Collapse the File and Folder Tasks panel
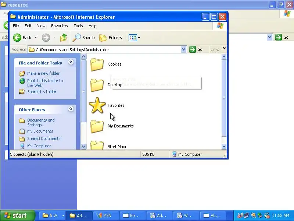294x221 pixels. pyautogui.click(x=71, y=62)
